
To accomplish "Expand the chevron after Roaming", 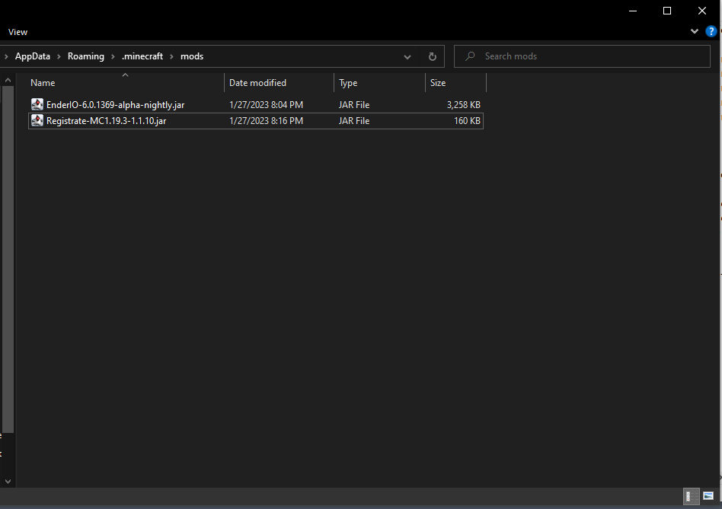I will [113, 56].
